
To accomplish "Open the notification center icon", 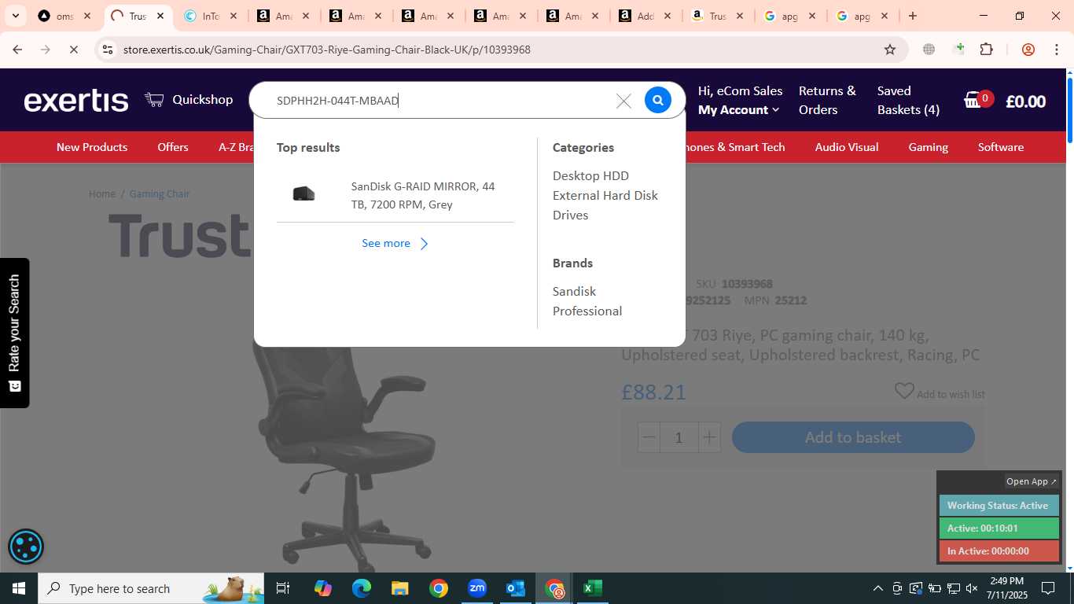I will [1047, 588].
